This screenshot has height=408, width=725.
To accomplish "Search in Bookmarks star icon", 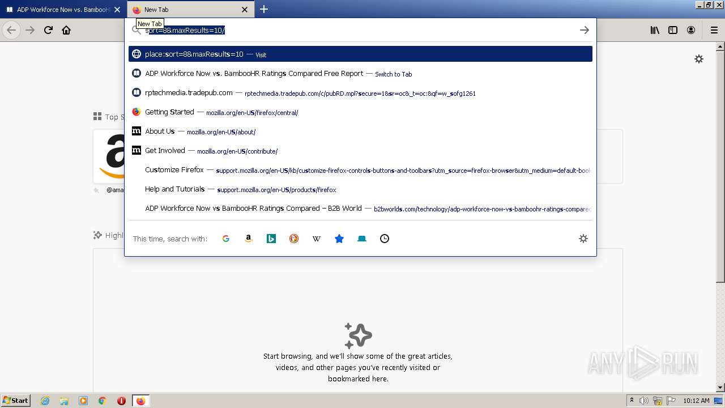I will (339, 239).
